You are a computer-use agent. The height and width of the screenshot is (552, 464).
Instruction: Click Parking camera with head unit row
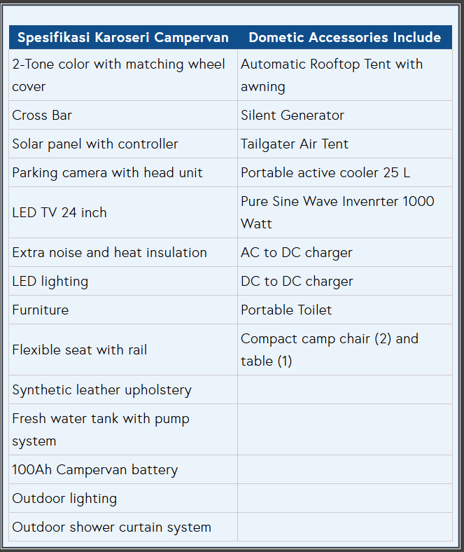coord(230,172)
